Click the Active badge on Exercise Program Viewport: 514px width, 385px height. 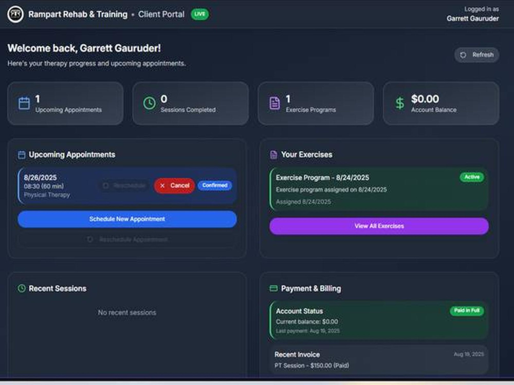point(472,177)
